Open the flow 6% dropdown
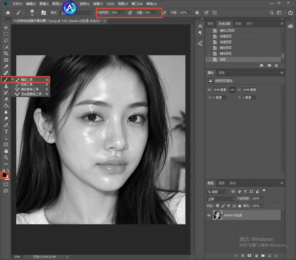The height and width of the screenshot is (260, 296). point(157,13)
